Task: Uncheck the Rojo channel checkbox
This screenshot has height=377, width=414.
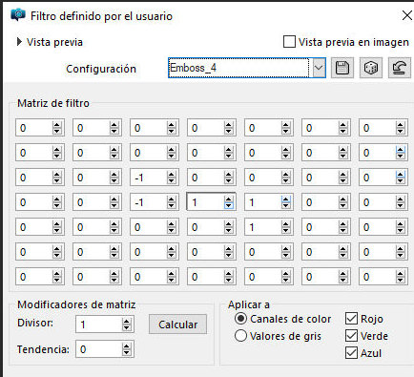Action: coord(351,319)
